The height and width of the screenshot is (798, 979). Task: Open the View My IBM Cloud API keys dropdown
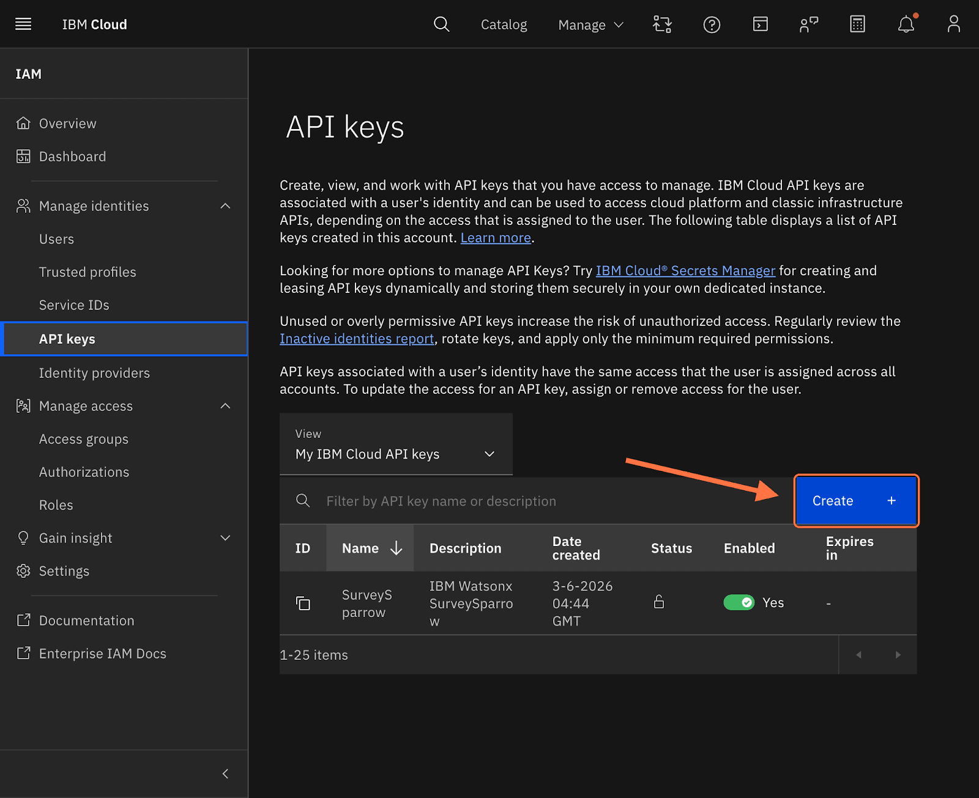point(396,454)
